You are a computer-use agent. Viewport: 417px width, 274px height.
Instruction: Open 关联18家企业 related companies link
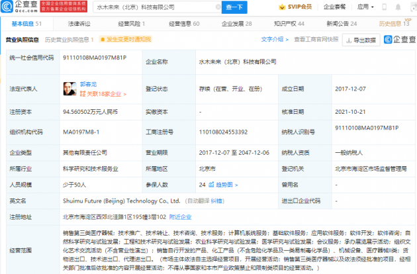coord(97,93)
